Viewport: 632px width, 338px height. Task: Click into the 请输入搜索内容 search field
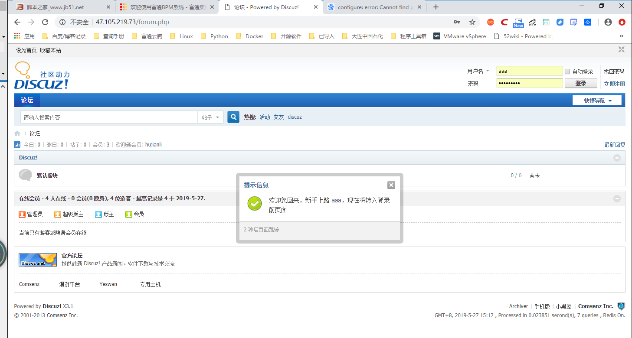tap(109, 117)
